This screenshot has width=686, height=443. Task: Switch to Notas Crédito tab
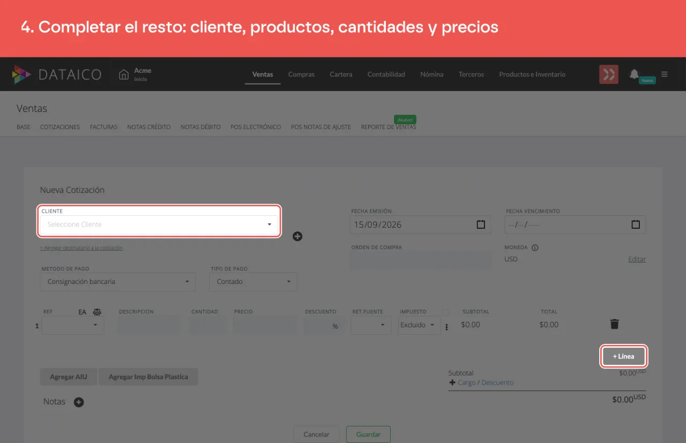tap(149, 127)
